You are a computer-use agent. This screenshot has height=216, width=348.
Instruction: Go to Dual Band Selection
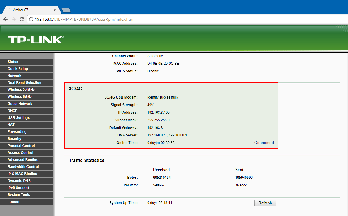(x=27, y=83)
